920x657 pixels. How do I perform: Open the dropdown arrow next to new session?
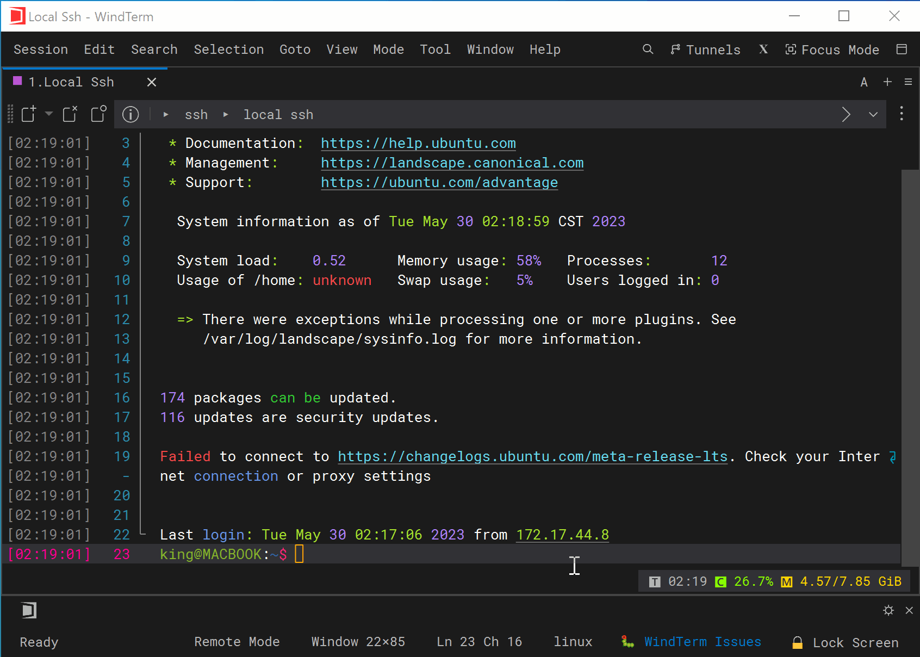pos(49,114)
